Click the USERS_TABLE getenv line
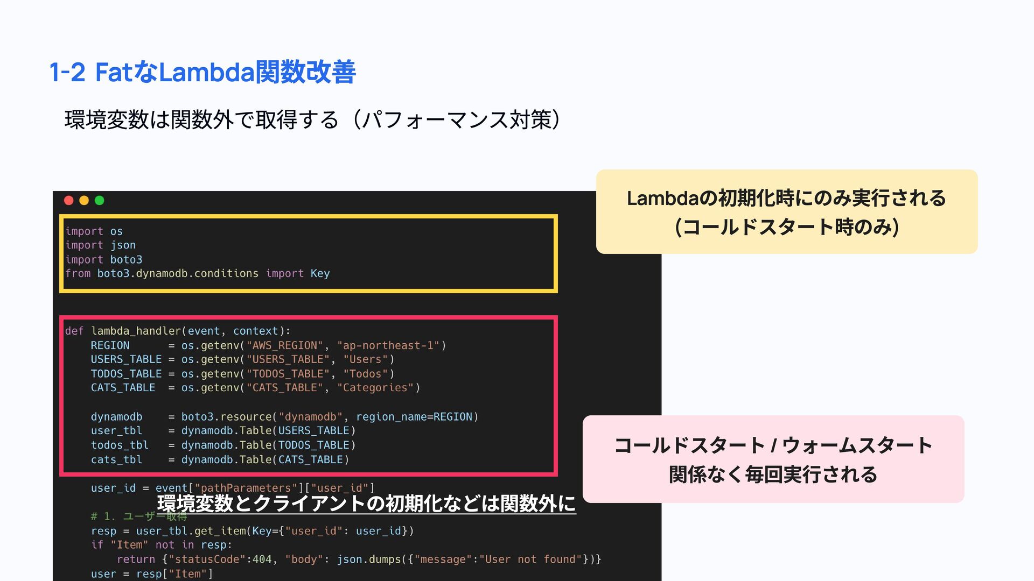This screenshot has height=581, width=1034. click(242, 359)
